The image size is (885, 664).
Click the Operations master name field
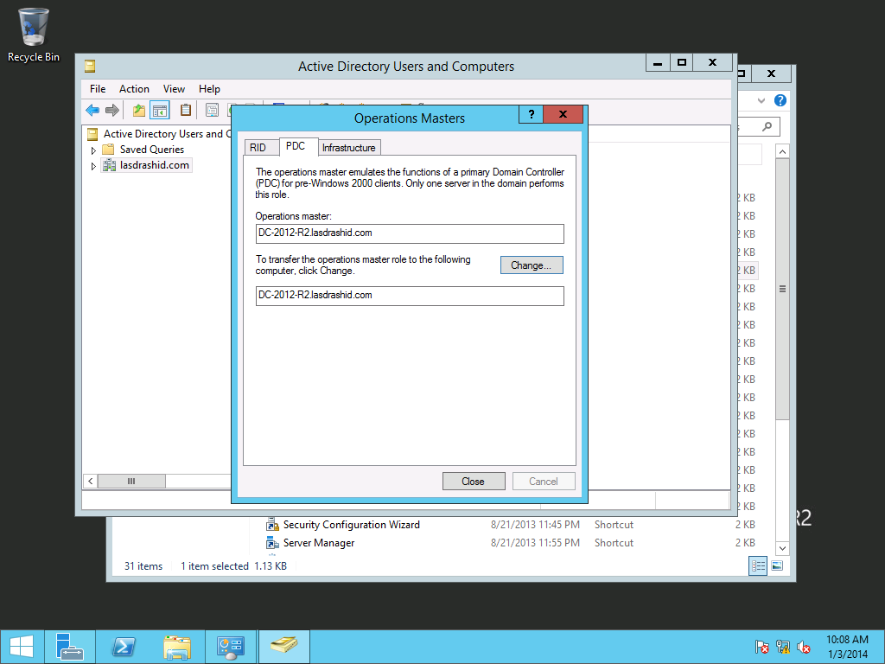click(410, 233)
